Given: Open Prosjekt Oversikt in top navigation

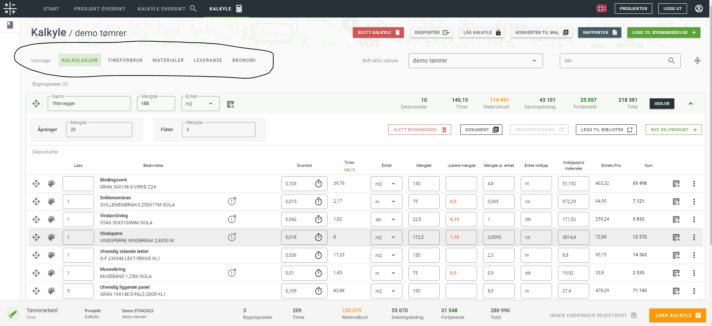Looking at the screenshot, I should 100,9.
